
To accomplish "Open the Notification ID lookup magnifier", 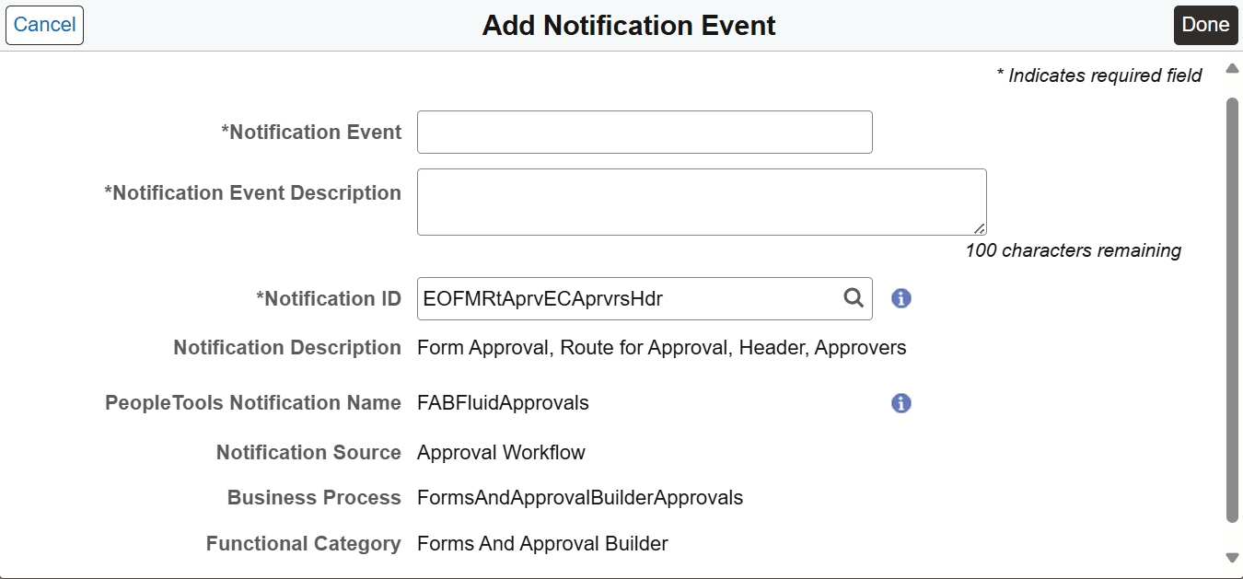I will (x=853, y=298).
